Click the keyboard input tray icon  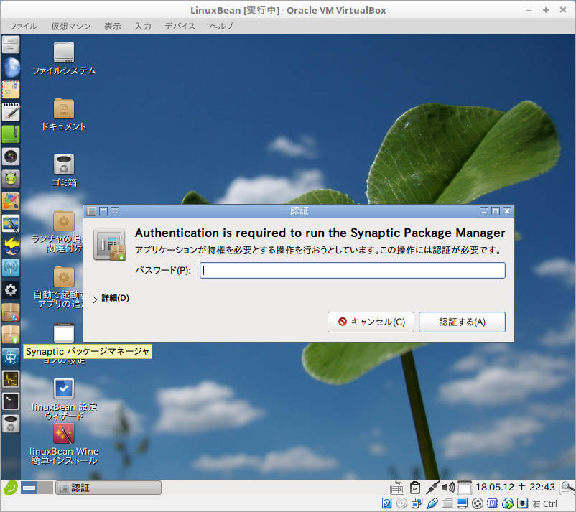(x=397, y=488)
